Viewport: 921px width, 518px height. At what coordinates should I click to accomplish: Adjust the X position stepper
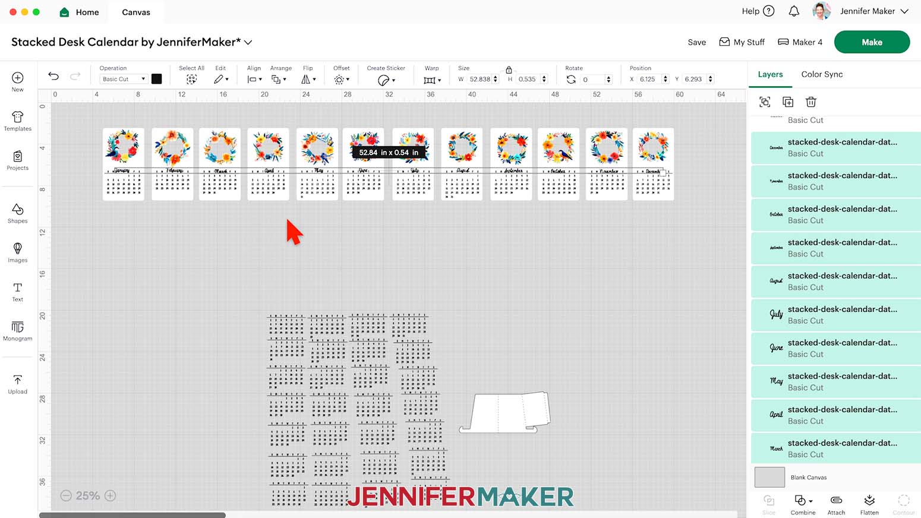coord(665,79)
